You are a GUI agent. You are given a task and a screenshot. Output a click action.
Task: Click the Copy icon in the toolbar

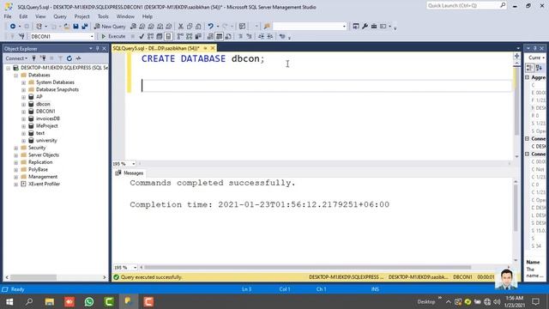(190, 27)
